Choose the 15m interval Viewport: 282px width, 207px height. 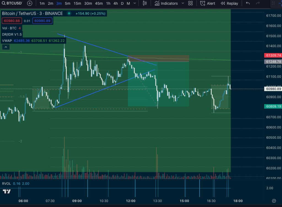[x=77, y=3]
